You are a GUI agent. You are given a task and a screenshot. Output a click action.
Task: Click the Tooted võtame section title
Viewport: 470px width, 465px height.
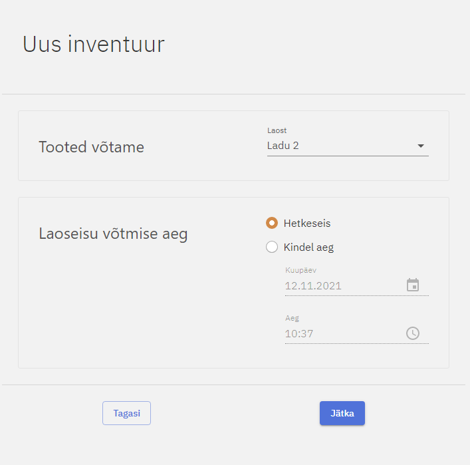[91, 147]
